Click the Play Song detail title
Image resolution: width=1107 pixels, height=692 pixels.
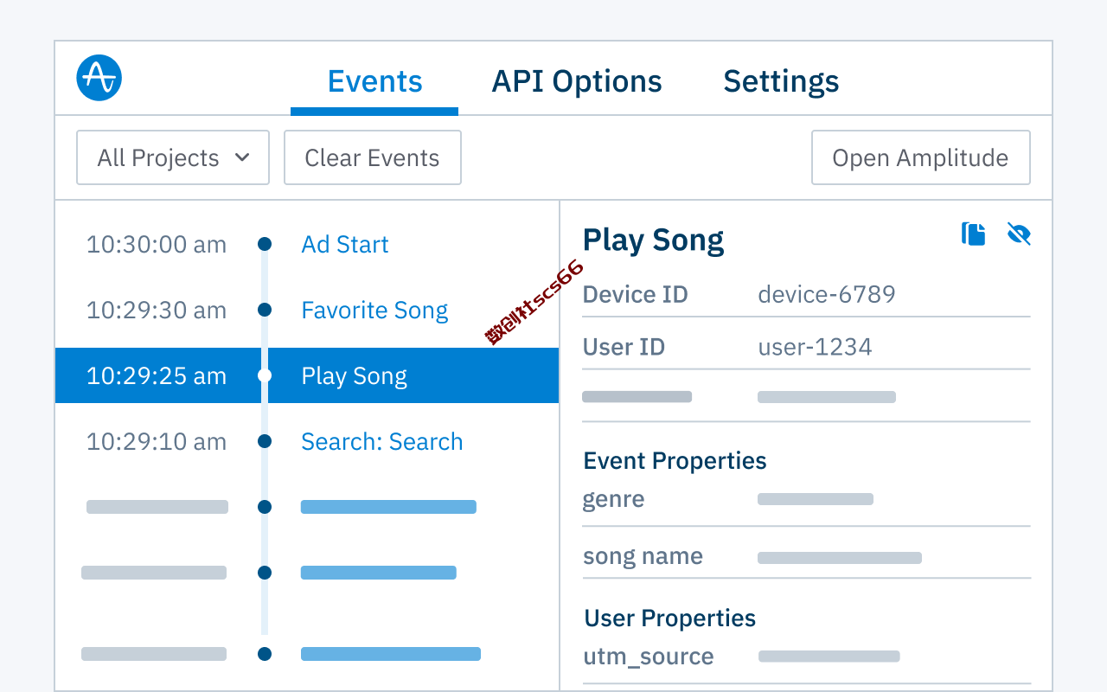tap(653, 240)
